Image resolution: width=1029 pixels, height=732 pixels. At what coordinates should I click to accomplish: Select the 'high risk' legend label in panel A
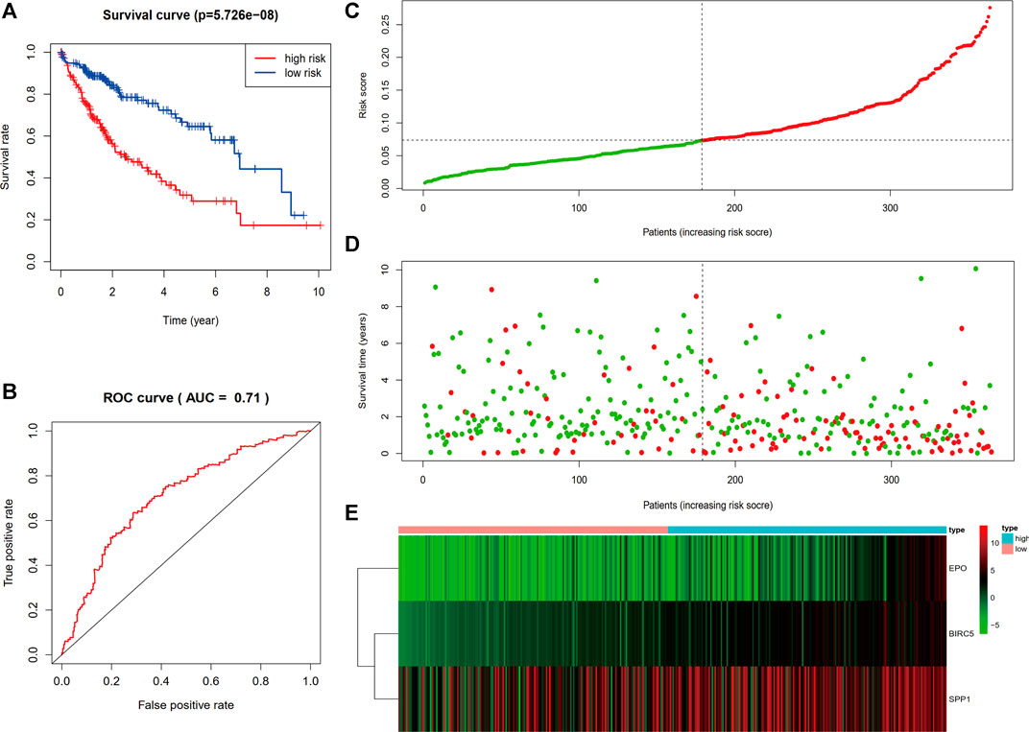pos(305,59)
